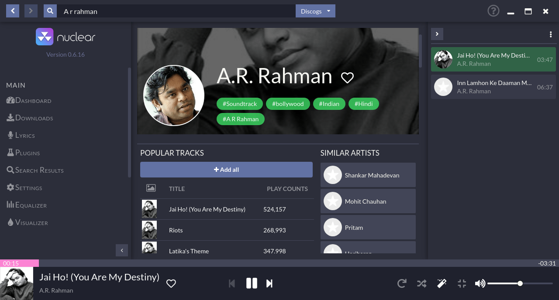Mute the volume speaker icon
The width and height of the screenshot is (559, 300).
480,283
